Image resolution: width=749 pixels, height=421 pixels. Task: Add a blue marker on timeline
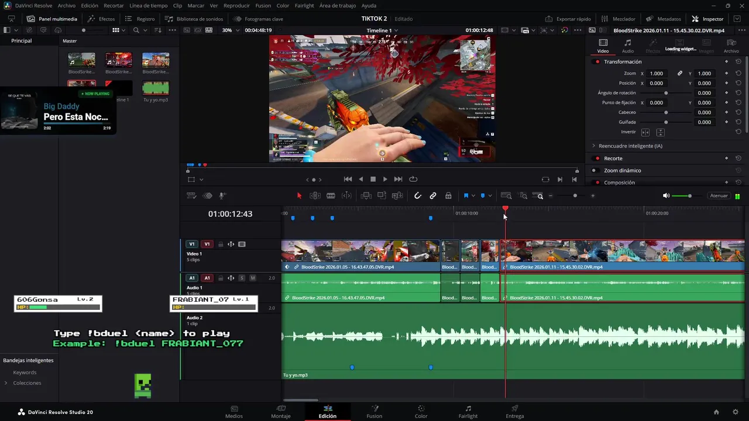coord(483,196)
